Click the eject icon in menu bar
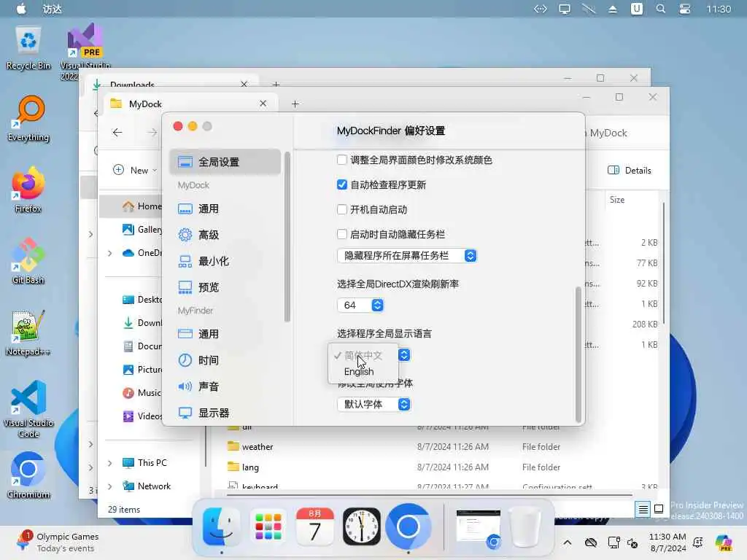This screenshot has height=560, width=747. coord(613,9)
